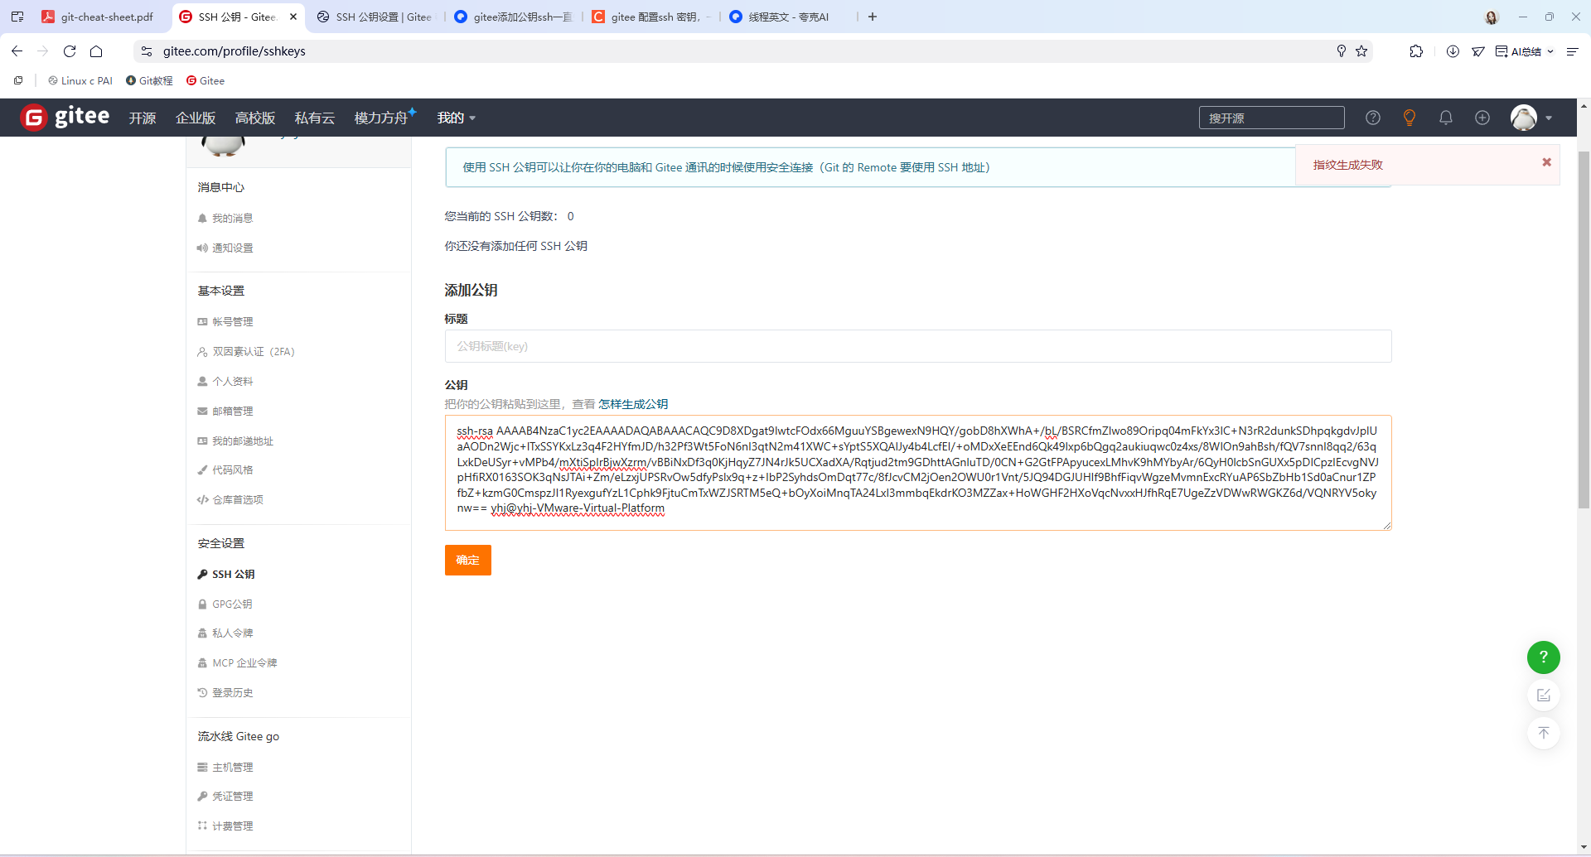Click the 高校版 navigation item
Viewport: 1591px width, 857px height.
click(255, 118)
